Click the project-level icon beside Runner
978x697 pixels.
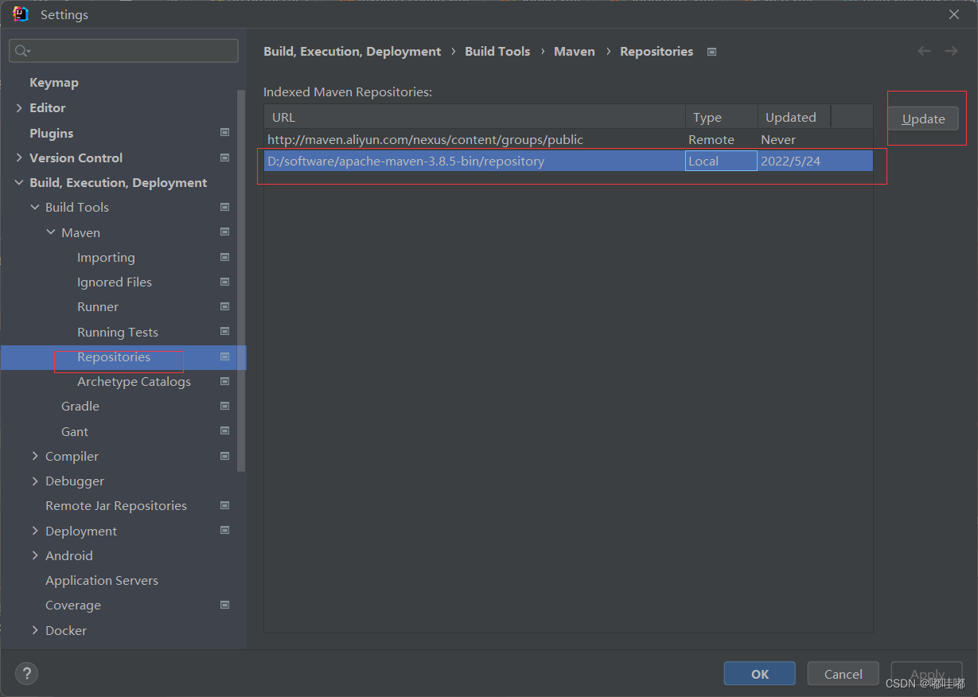(225, 306)
